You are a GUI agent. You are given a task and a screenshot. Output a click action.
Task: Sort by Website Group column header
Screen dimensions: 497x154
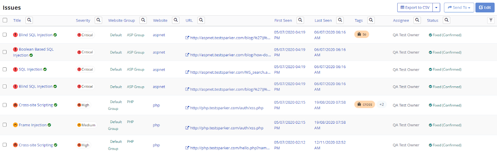coord(121,20)
